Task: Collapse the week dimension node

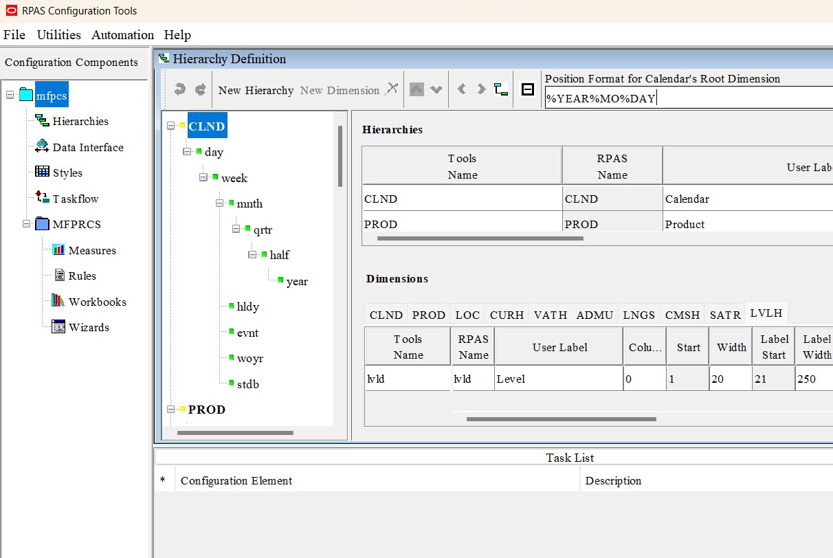Action: 202,177
